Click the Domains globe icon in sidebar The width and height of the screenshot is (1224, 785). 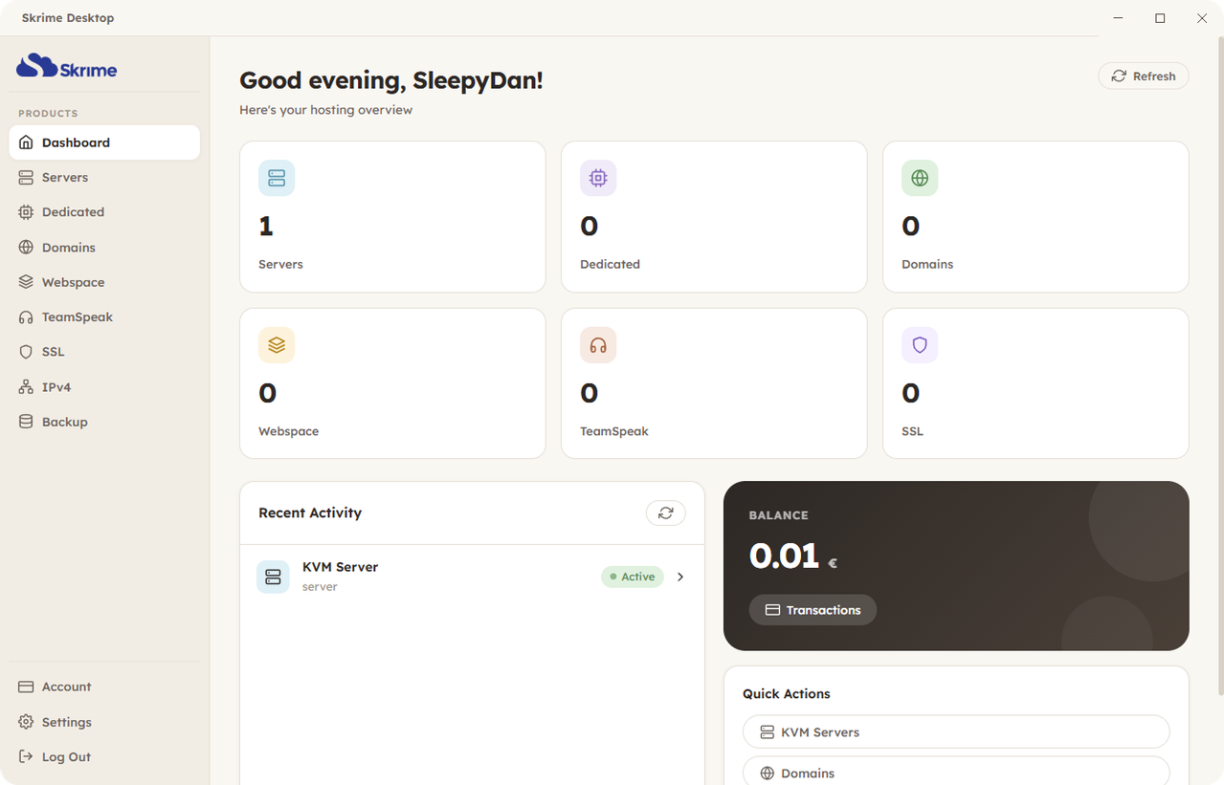(26, 248)
